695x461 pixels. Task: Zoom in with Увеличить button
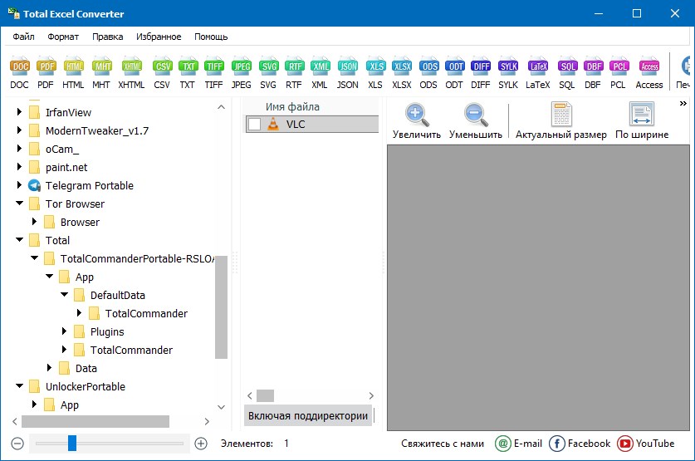point(417,121)
